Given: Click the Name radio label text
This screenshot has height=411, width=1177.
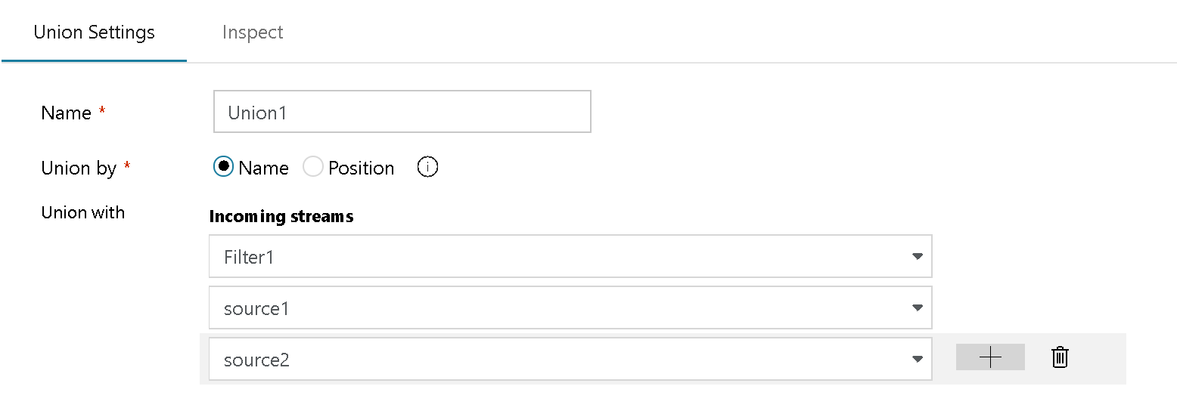Looking at the screenshot, I should coord(263,168).
